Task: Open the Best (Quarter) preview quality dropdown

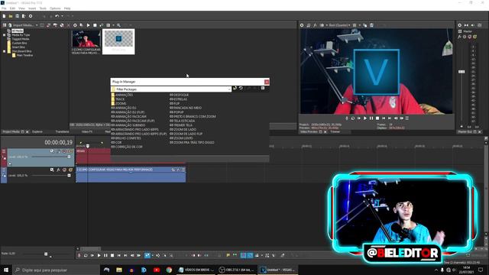Action: coord(339,25)
